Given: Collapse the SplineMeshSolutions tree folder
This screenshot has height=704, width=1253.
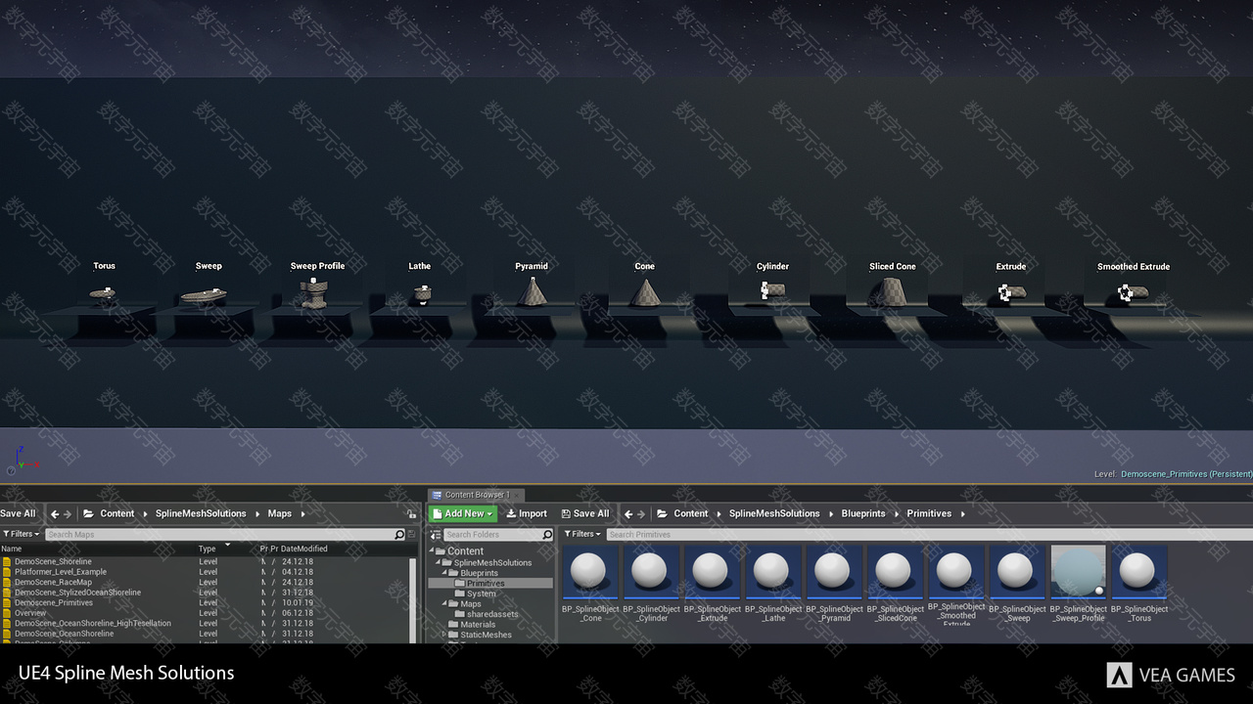Looking at the screenshot, I should pyautogui.click(x=438, y=562).
